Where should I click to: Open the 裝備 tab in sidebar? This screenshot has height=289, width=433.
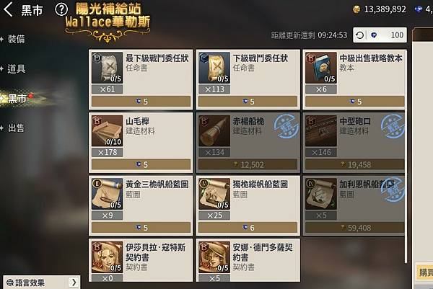tap(16, 39)
